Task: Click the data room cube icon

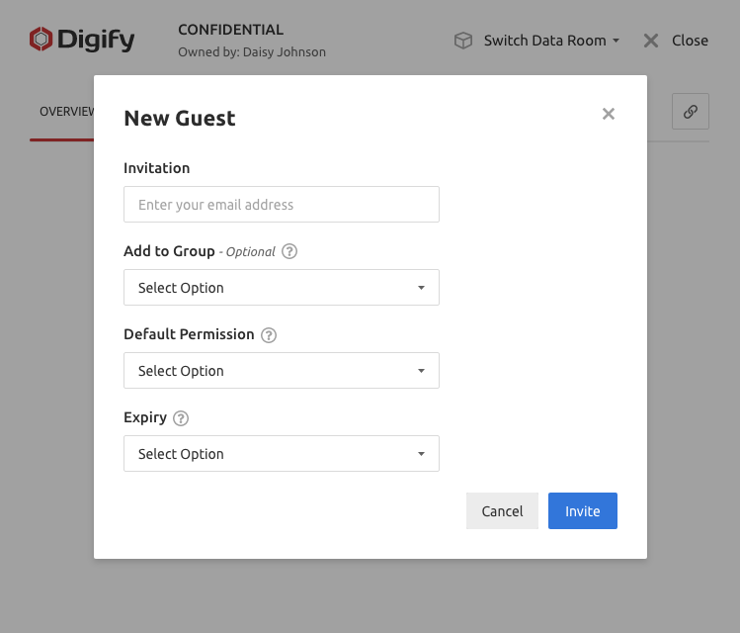Action: click(462, 41)
